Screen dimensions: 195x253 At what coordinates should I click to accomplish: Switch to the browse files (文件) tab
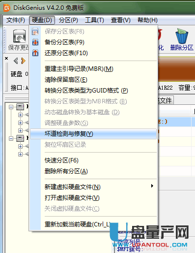coord(166,100)
